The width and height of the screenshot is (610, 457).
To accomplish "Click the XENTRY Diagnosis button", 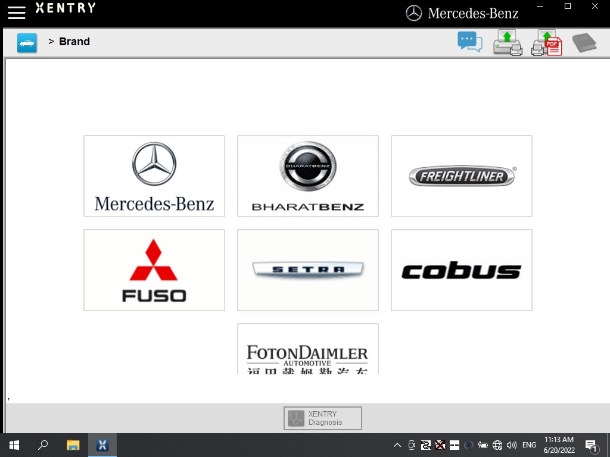I will (x=323, y=418).
